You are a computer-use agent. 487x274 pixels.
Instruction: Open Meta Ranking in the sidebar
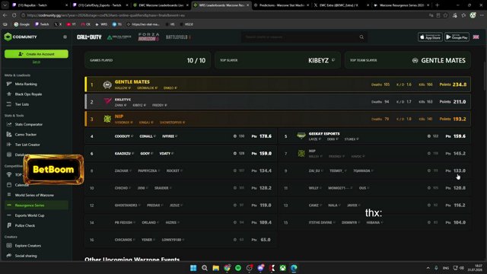point(26,84)
